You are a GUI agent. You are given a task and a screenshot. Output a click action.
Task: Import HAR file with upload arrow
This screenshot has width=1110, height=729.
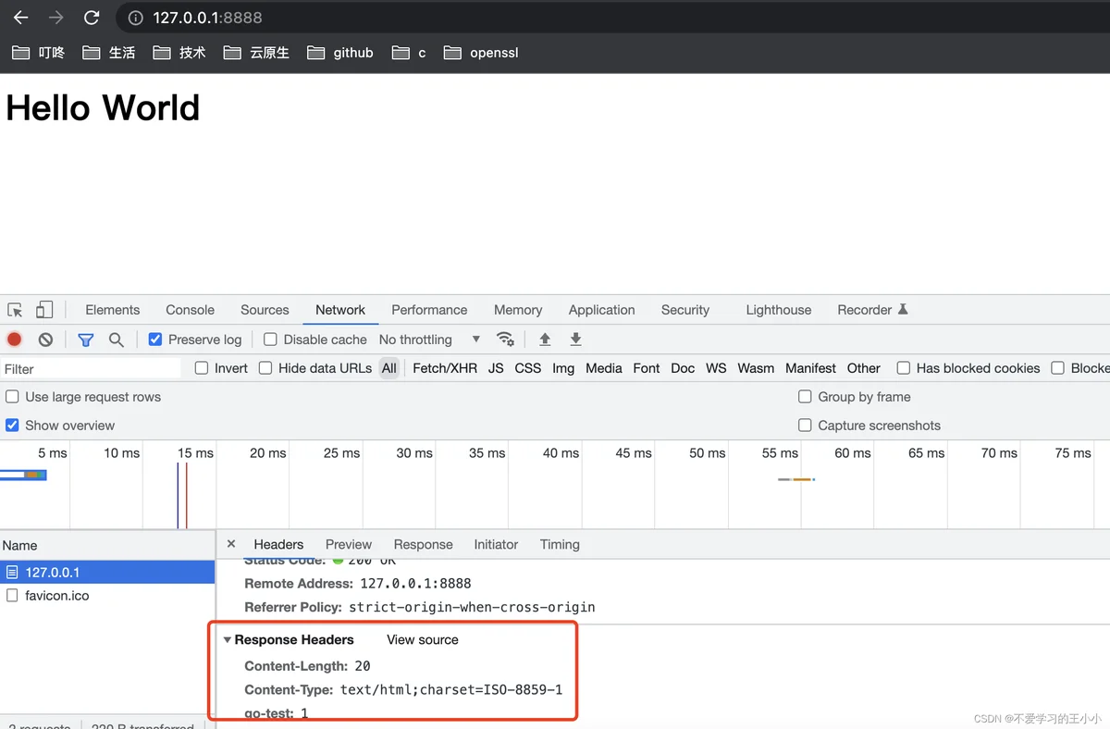[x=545, y=340]
